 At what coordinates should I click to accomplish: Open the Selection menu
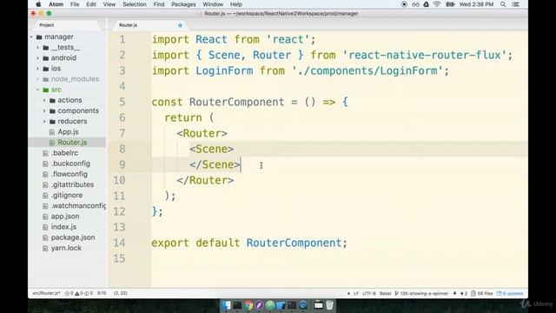click(x=135, y=4)
